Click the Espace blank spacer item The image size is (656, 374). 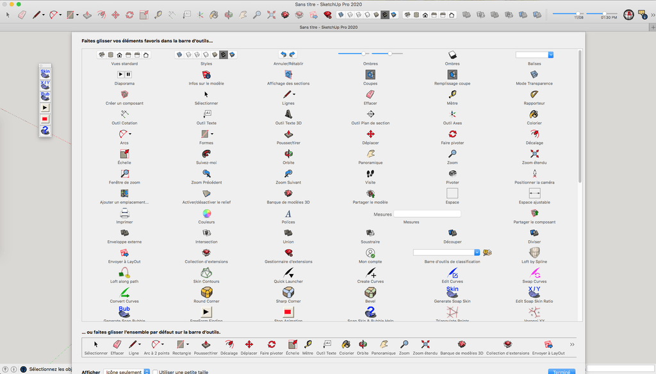pos(452,193)
